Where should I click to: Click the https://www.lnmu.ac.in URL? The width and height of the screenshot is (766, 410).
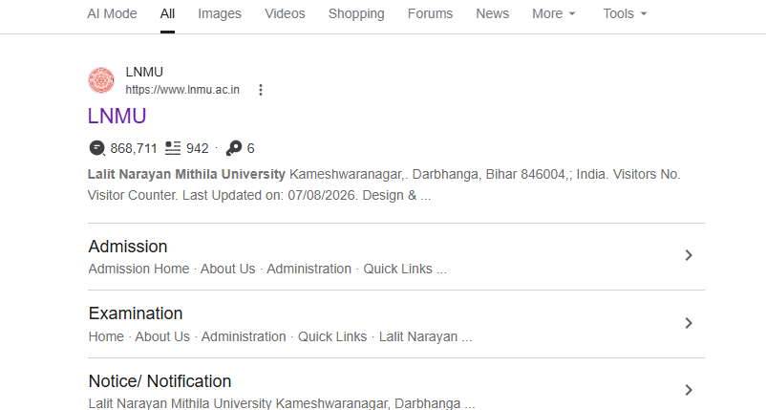pos(182,90)
